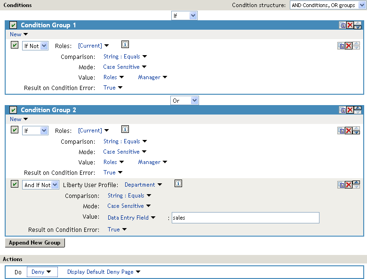This screenshot has height=279, width=367.
Task: Click the copy icon in Condition Group 1 header
Action: click(x=343, y=25)
